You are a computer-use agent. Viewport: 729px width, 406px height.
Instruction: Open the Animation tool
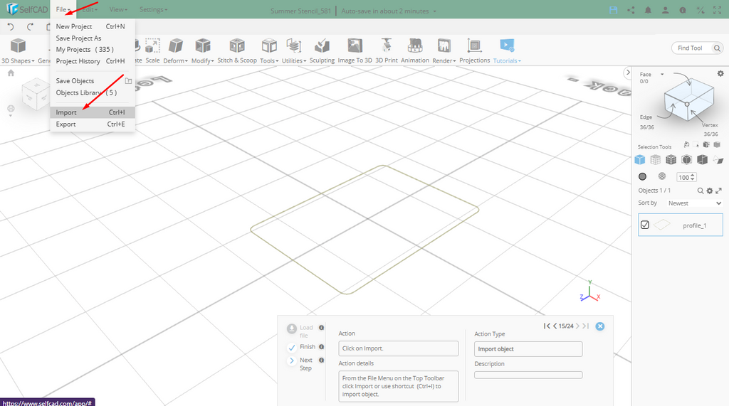click(x=415, y=47)
